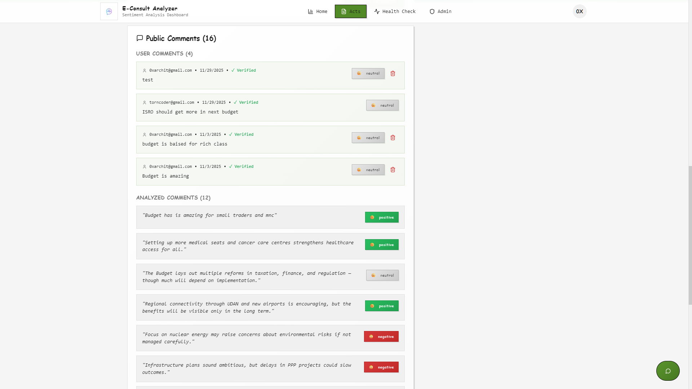The image size is (692, 389).
Task: Select the Acts navigation tab
Action: click(x=350, y=12)
